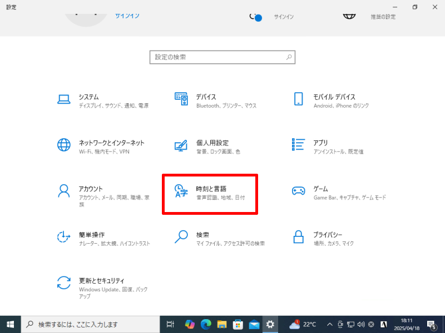Open the 検索 magnifier settings category
Screen dimensions: 445x333
pyautogui.click(x=219, y=239)
